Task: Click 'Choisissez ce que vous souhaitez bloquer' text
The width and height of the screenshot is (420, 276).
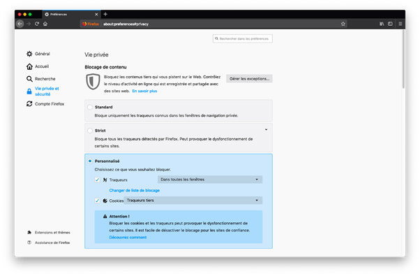Action: pyautogui.click(x=133, y=170)
